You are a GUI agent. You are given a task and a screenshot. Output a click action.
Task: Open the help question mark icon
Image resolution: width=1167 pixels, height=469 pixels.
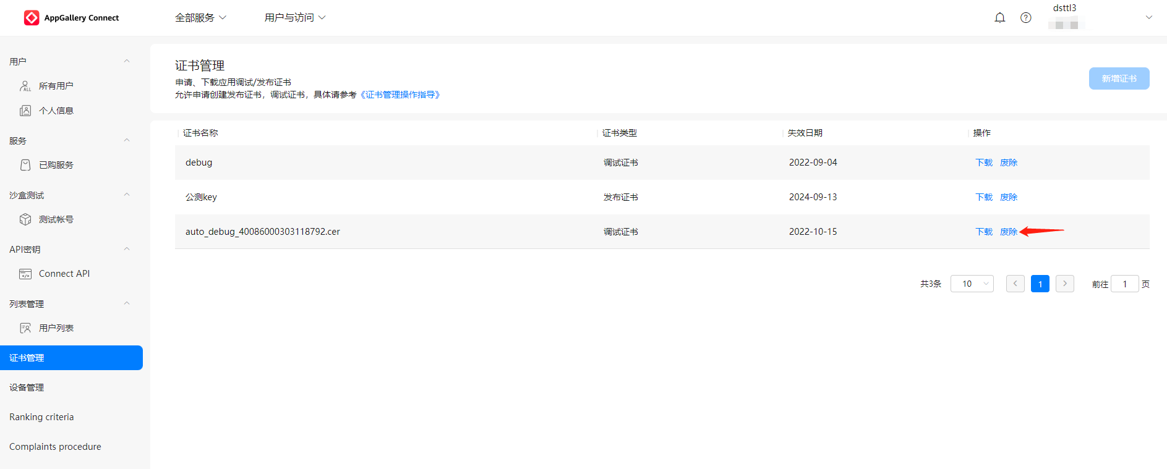[1025, 18]
